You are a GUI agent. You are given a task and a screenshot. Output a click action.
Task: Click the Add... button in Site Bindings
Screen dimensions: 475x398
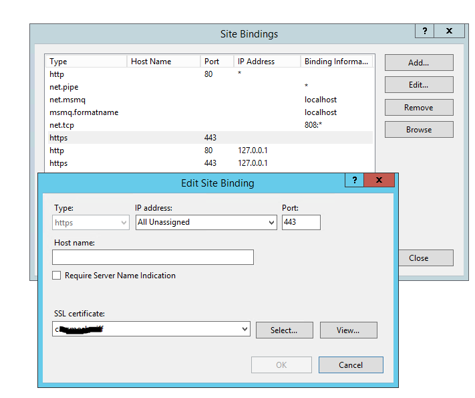(419, 63)
